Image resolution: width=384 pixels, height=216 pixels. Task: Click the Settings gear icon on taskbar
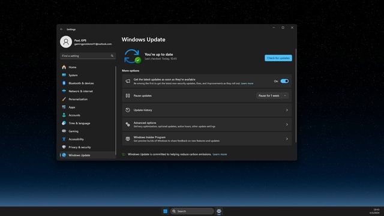click(219, 211)
